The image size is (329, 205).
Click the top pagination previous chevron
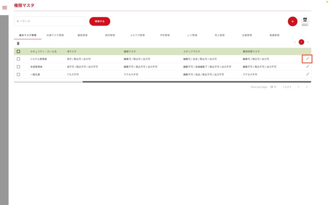point(295,42)
